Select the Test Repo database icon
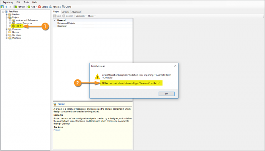The height and width of the screenshot is (151, 265). click(x=6, y=12)
